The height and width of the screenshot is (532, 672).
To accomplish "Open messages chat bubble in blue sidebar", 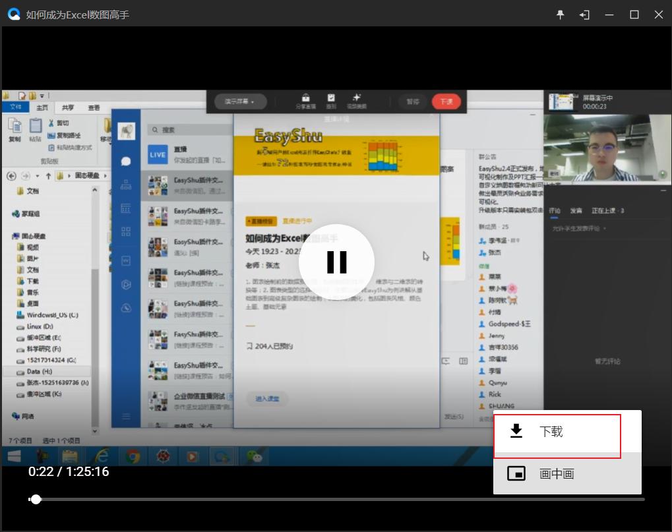I will tap(125, 161).
